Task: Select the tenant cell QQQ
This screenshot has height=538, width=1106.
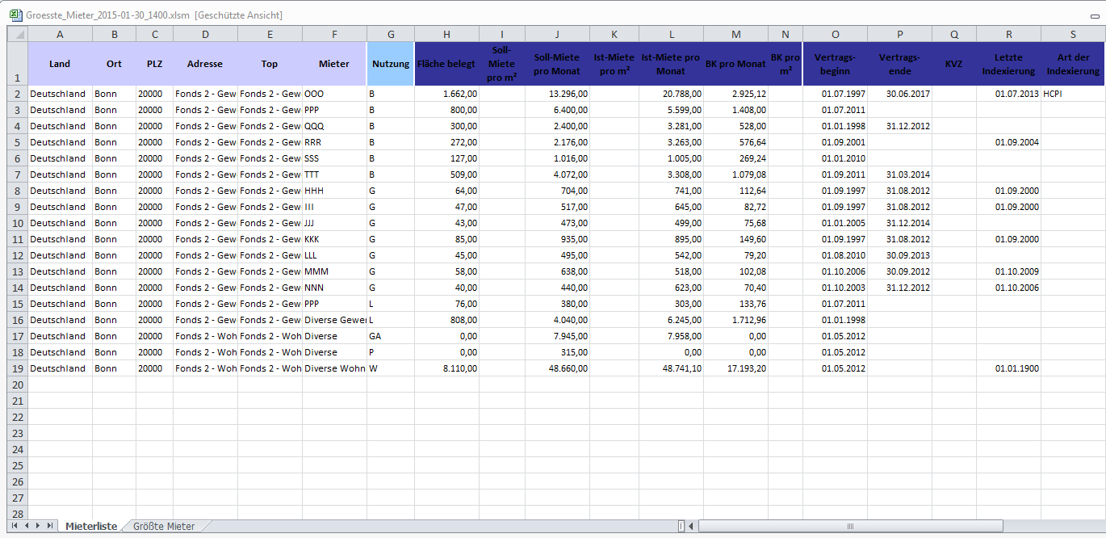Action: (335, 126)
